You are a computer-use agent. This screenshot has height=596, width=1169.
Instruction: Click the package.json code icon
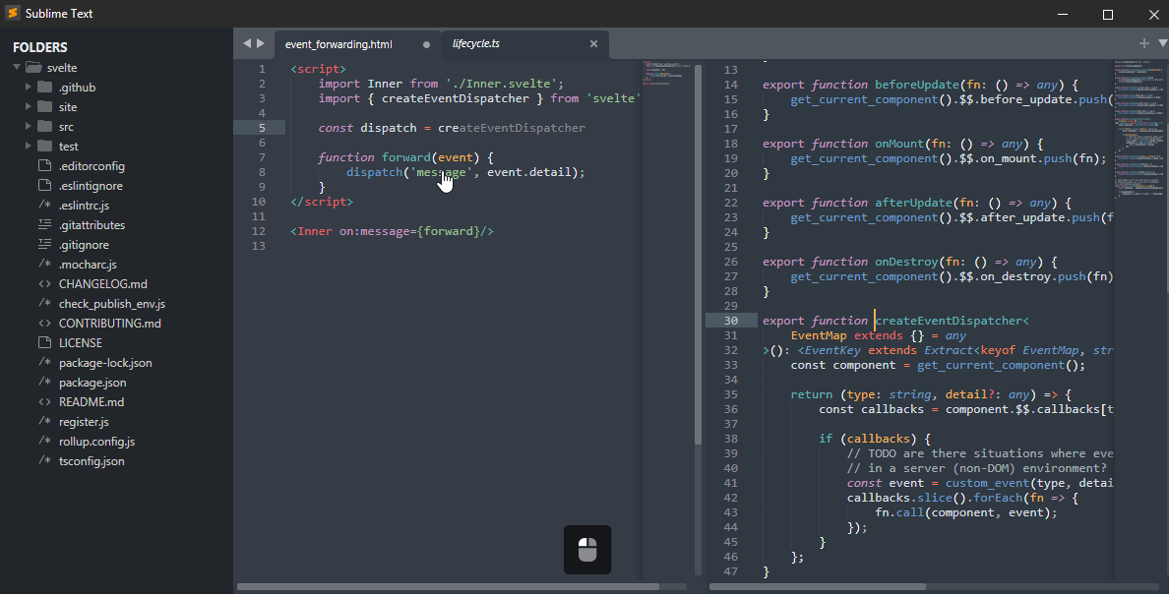click(44, 383)
